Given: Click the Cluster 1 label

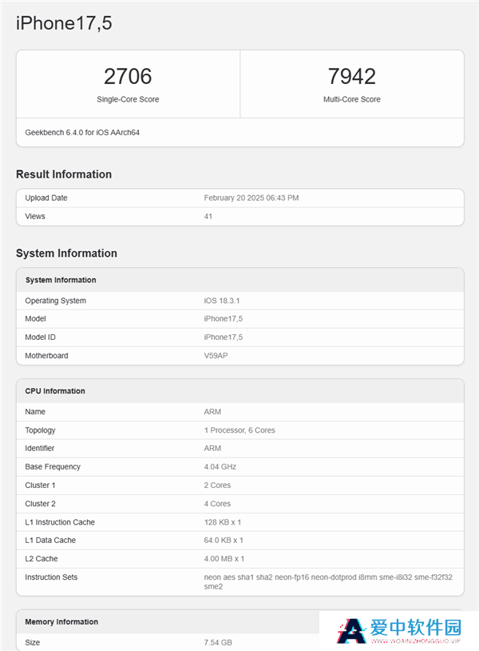Looking at the screenshot, I should pyautogui.click(x=40, y=485).
